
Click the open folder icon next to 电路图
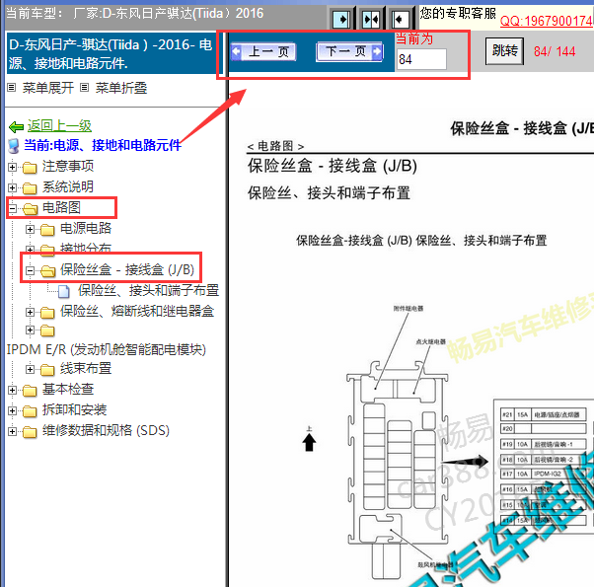click(x=30, y=209)
